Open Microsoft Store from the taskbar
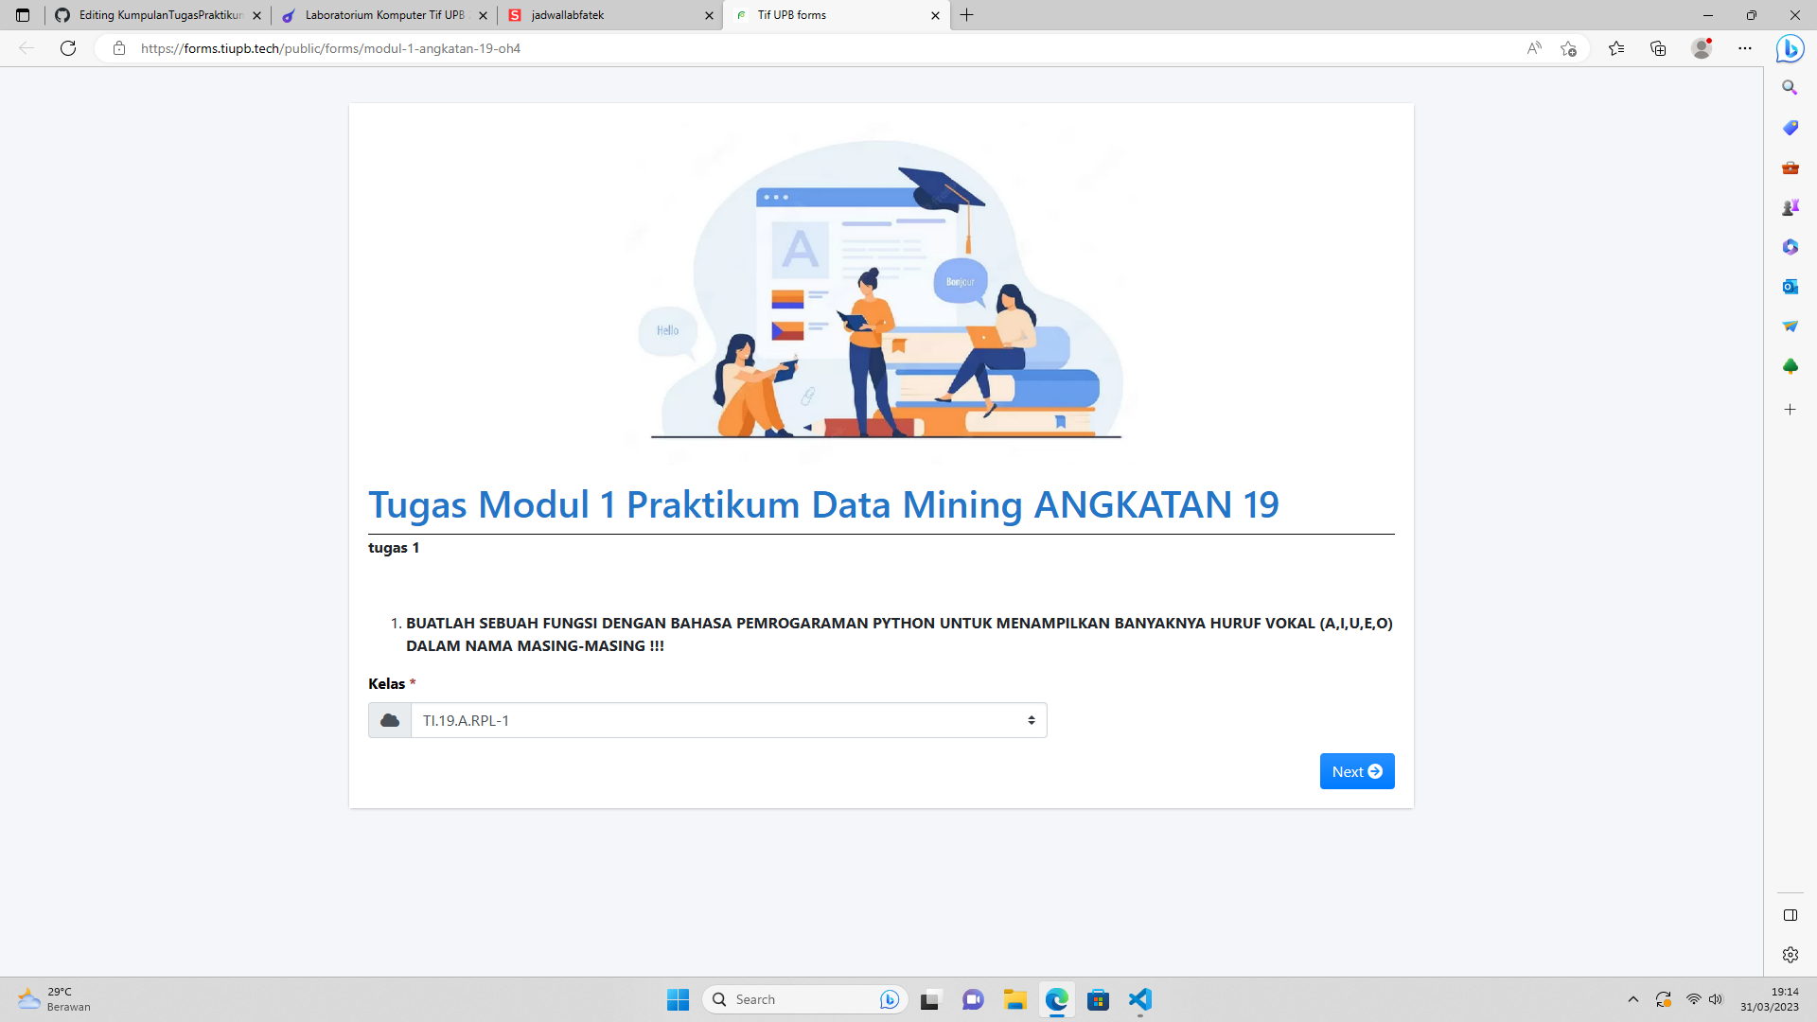This screenshot has width=1817, height=1022. click(1100, 1000)
